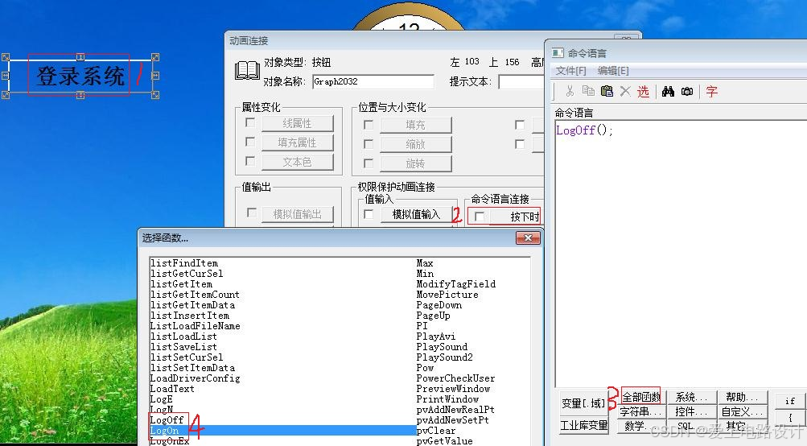Select the 登录系统 button on canvas
This screenshot has width=807, height=446.
tap(80, 76)
